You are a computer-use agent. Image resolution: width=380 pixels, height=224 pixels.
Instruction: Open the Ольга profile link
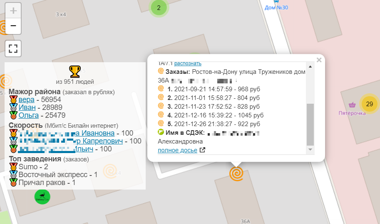29,115
